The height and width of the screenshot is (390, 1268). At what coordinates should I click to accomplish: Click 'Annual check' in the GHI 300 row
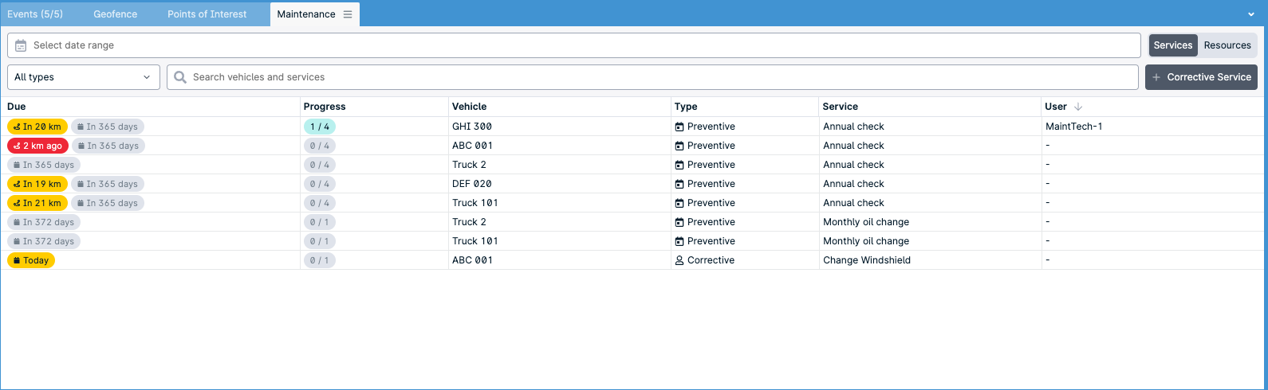(x=854, y=127)
